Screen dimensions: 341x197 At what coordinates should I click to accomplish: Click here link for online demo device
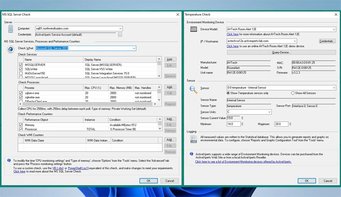click(x=232, y=46)
